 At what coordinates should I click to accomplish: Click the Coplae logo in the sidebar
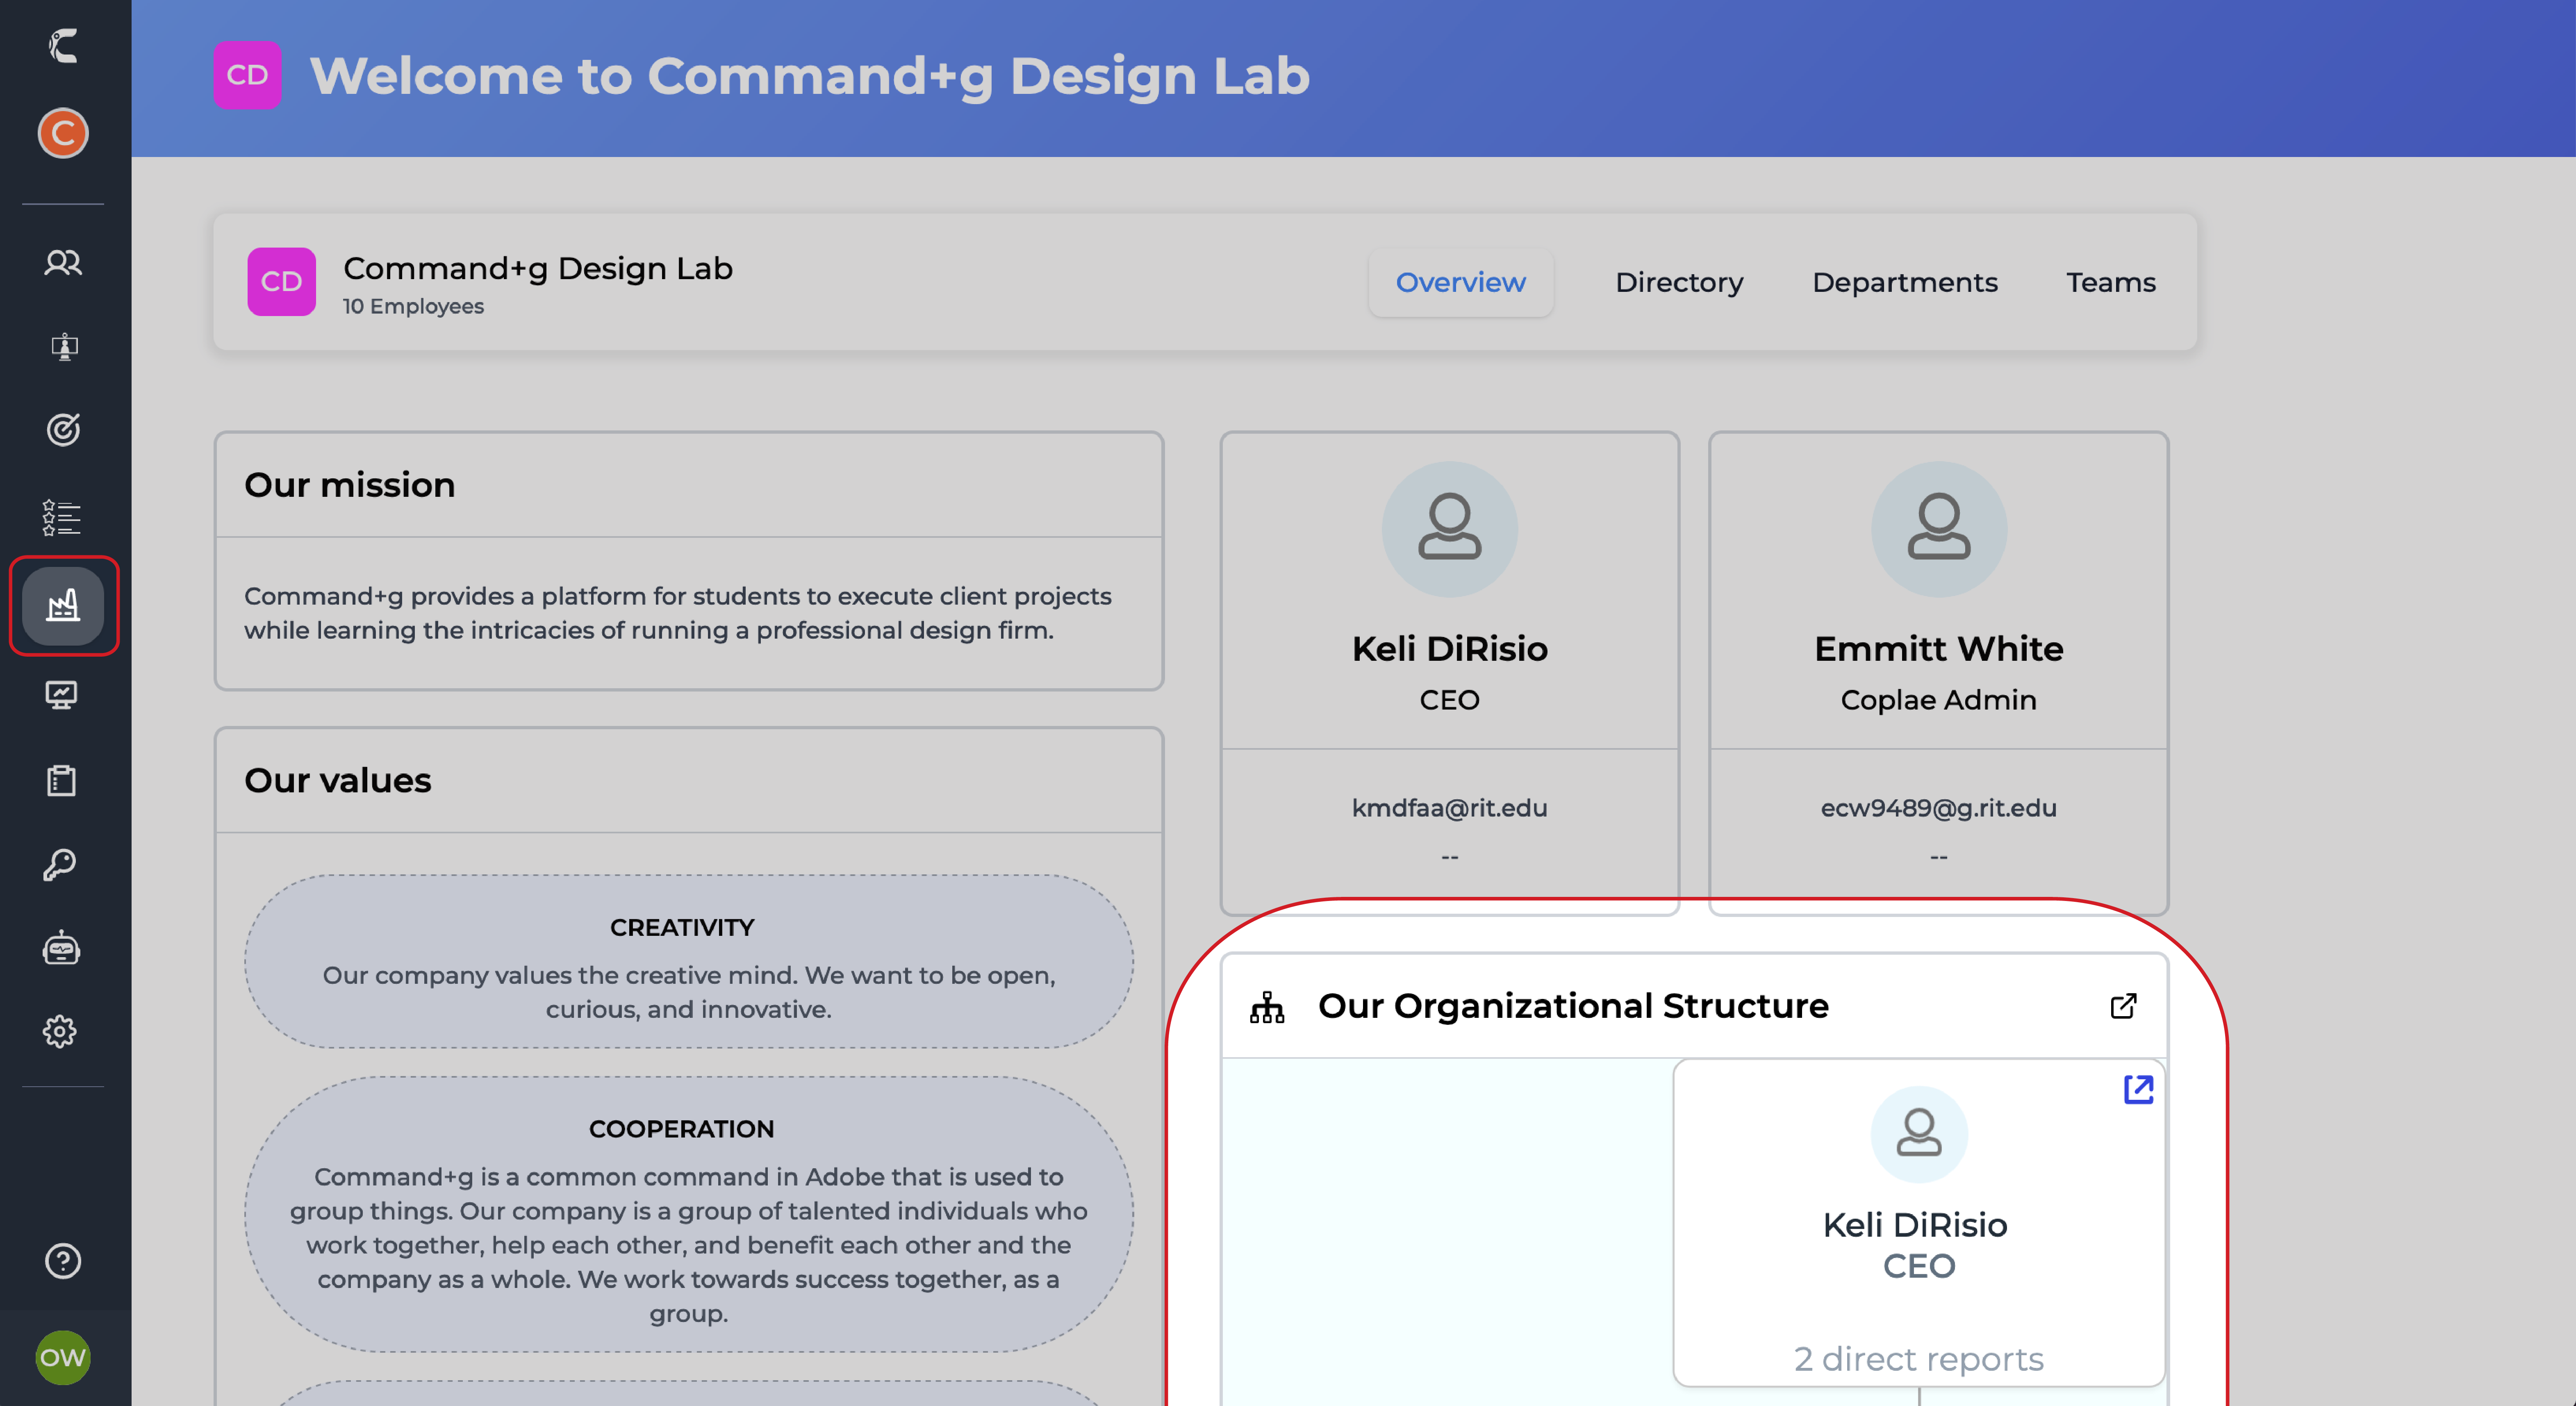63,46
